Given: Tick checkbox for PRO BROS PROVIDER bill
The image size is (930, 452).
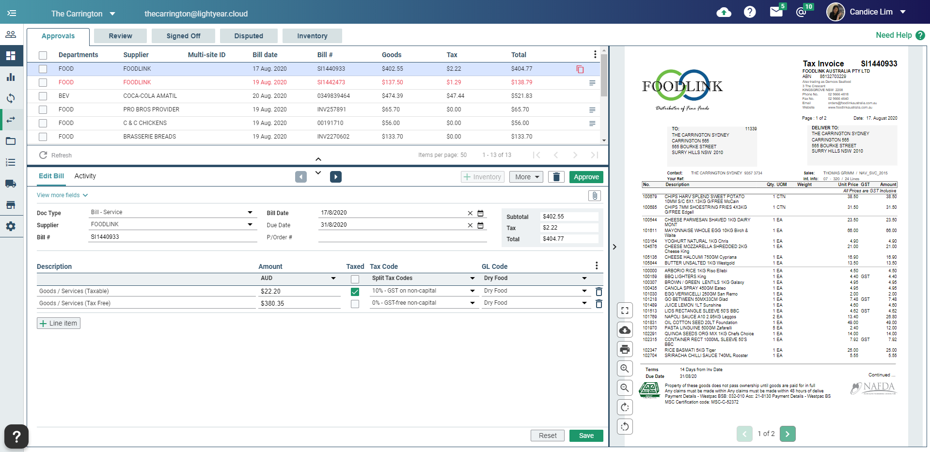Looking at the screenshot, I should point(43,110).
